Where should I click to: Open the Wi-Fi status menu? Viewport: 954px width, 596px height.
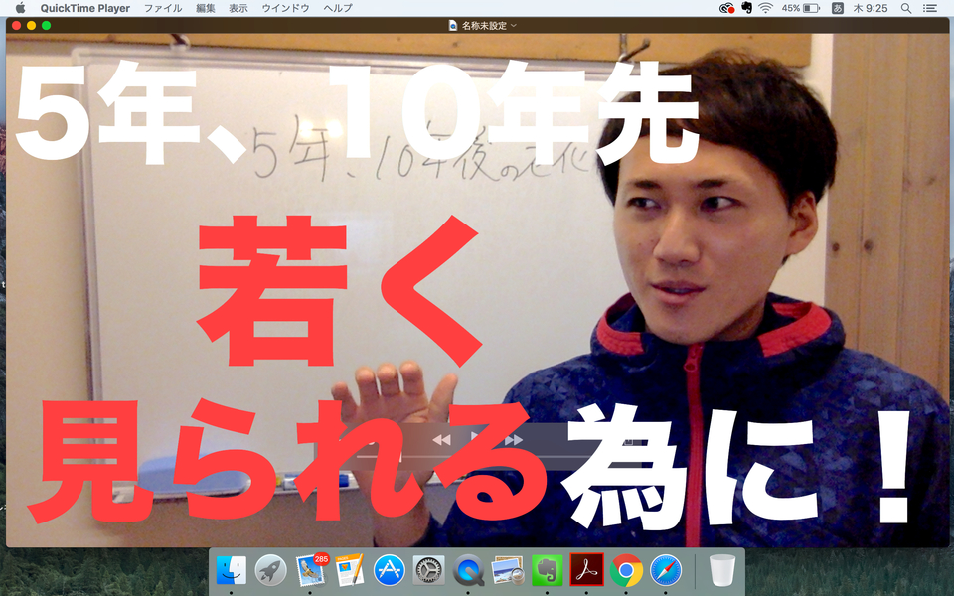click(x=765, y=8)
